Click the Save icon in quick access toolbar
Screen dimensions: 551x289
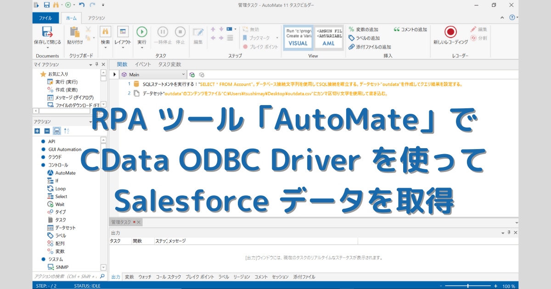click(x=47, y=5)
